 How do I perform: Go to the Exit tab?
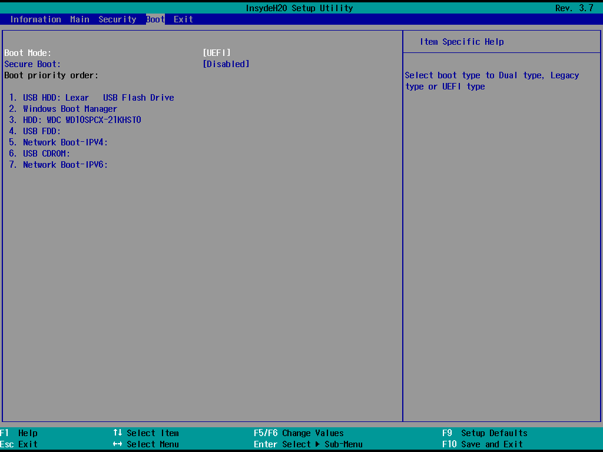[x=183, y=19]
